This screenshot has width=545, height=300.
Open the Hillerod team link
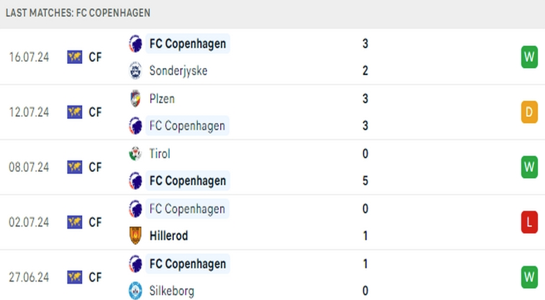(168, 236)
